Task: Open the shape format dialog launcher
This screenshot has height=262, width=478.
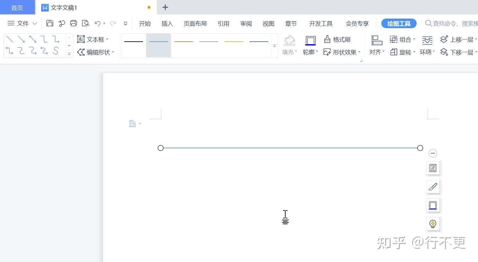Action: coord(361,61)
